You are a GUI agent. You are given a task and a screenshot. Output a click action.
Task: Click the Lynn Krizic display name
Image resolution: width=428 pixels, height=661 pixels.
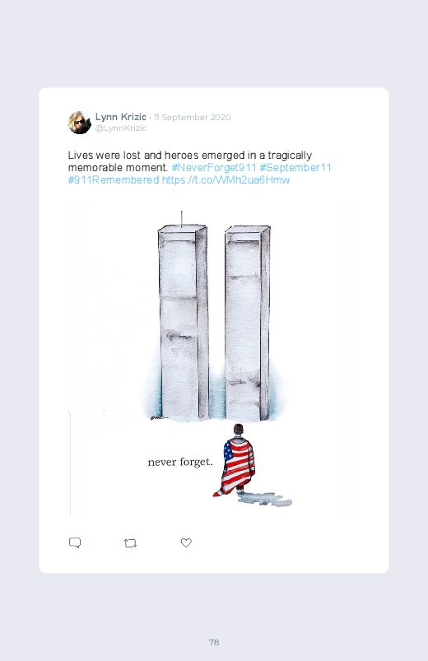click(x=121, y=117)
